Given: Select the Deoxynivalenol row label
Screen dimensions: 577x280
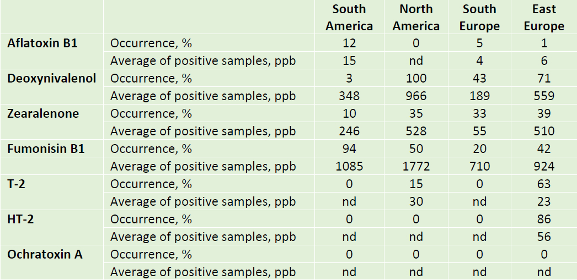Looking at the screenshot, I should coord(51,78).
